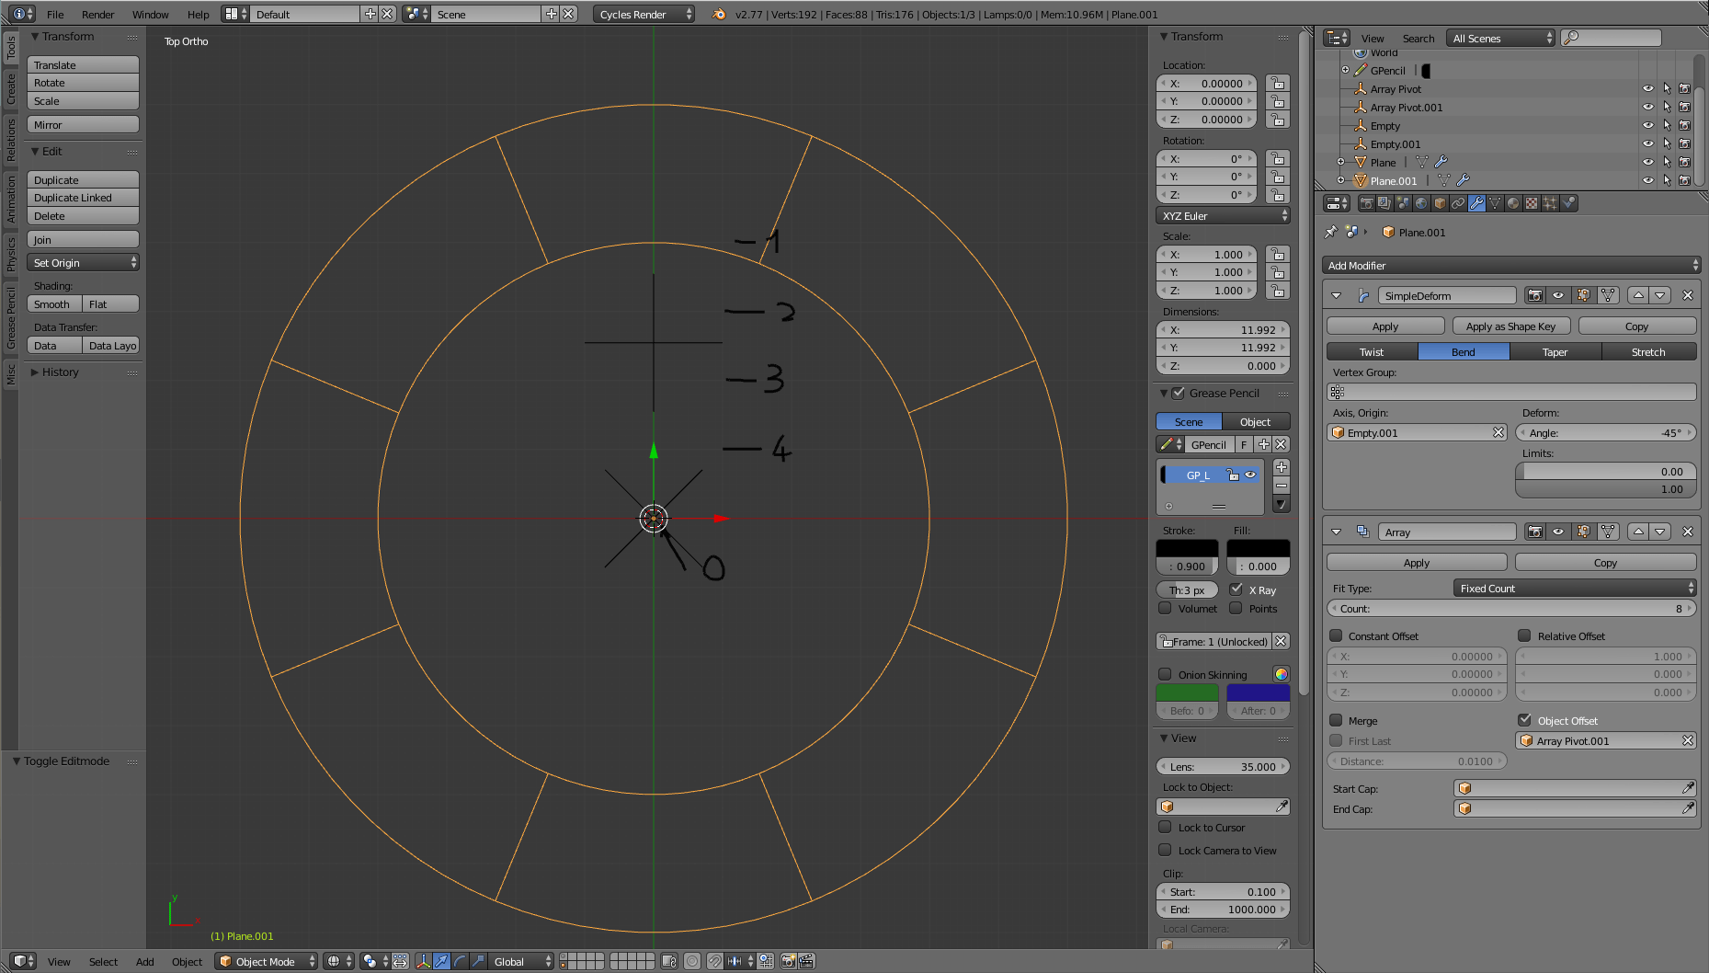
Task: Toggle X Ray in Grease Pencil stroke options
Action: 1237,590
